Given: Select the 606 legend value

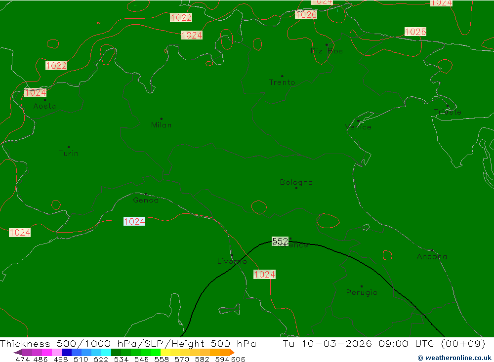Looking at the screenshot, I should click(x=238, y=359).
